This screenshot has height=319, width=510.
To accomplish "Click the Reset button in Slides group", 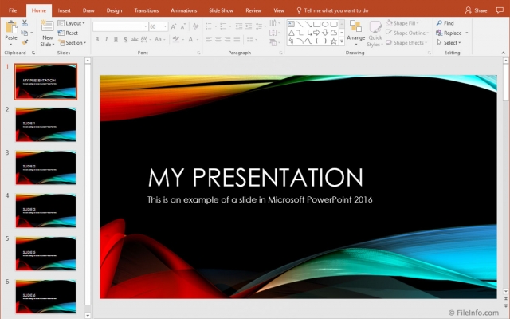I will 68,33.
